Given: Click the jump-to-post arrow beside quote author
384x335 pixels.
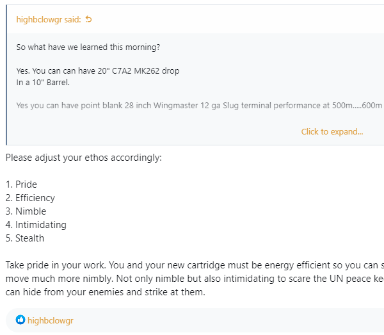Looking at the screenshot, I should tap(89, 19).
